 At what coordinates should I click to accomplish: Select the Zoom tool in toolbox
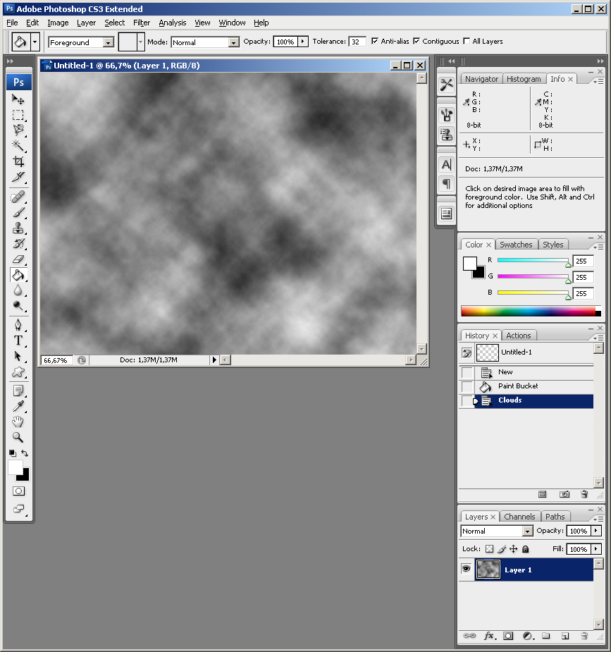18,437
